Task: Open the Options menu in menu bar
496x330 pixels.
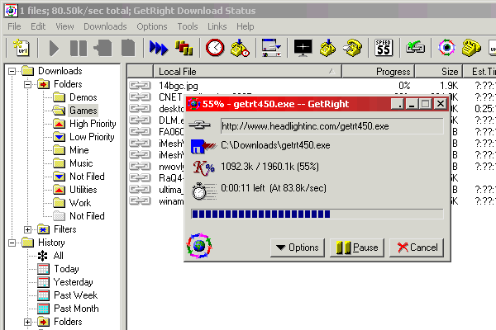Action: (152, 26)
